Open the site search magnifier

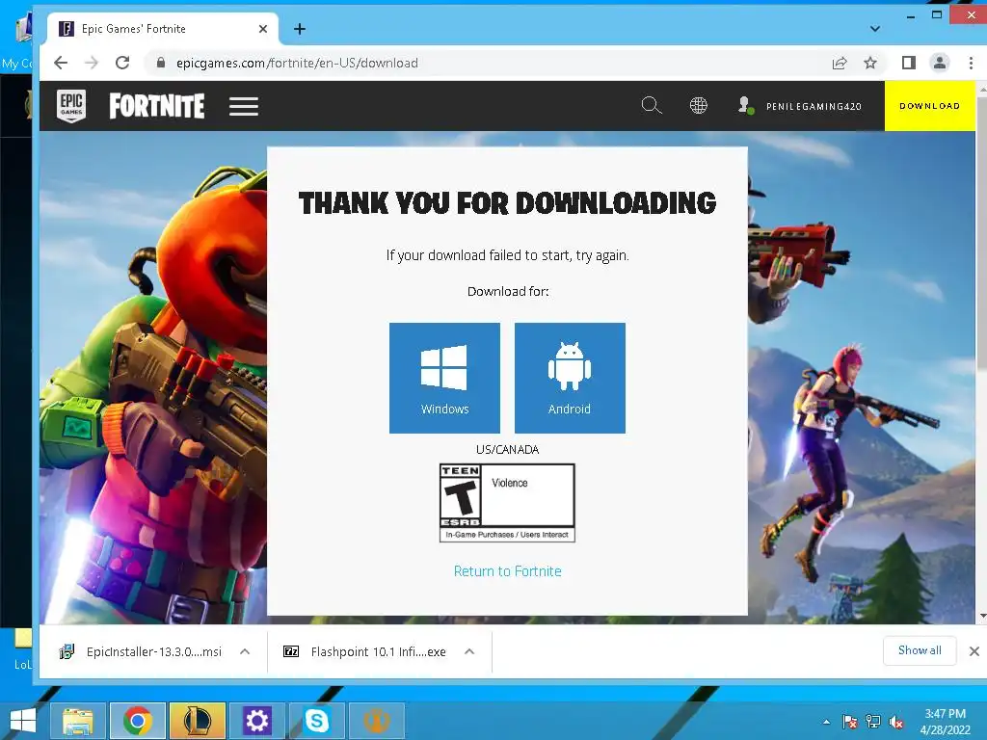(652, 105)
